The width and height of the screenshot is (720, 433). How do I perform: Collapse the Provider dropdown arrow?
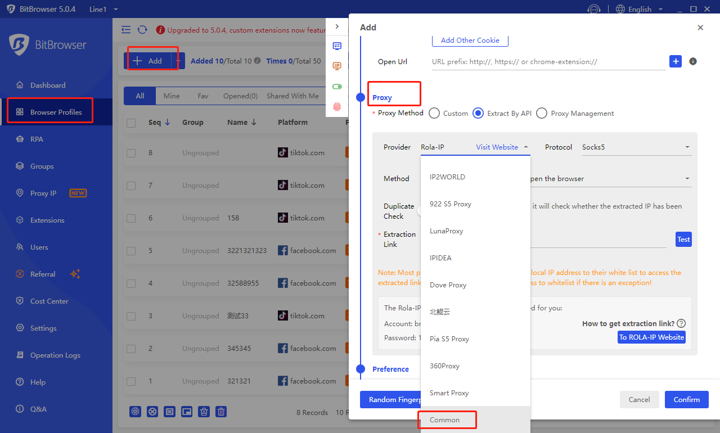526,147
